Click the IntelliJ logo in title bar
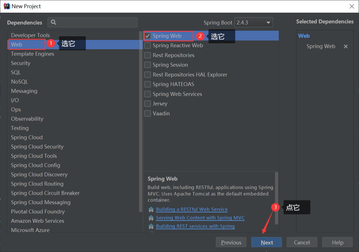359x252 pixels. pyautogui.click(x=6, y=6)
